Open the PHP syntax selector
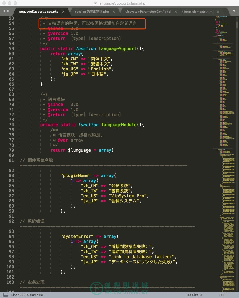Viewport: 239px width, 298px height. tap(222, 295)
